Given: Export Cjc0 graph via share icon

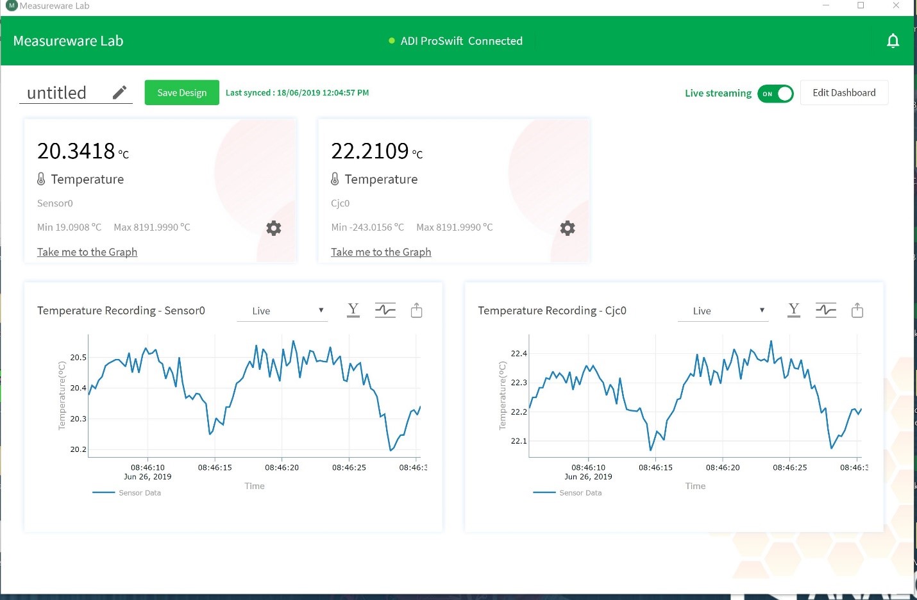Looking at the screenshot, I should point(857,311).
